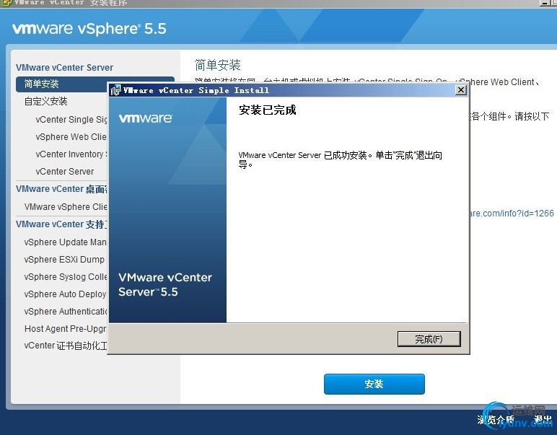557x435 pixels.
Task: Click the installer icon in dialog title bar
Action: point(115,91)
